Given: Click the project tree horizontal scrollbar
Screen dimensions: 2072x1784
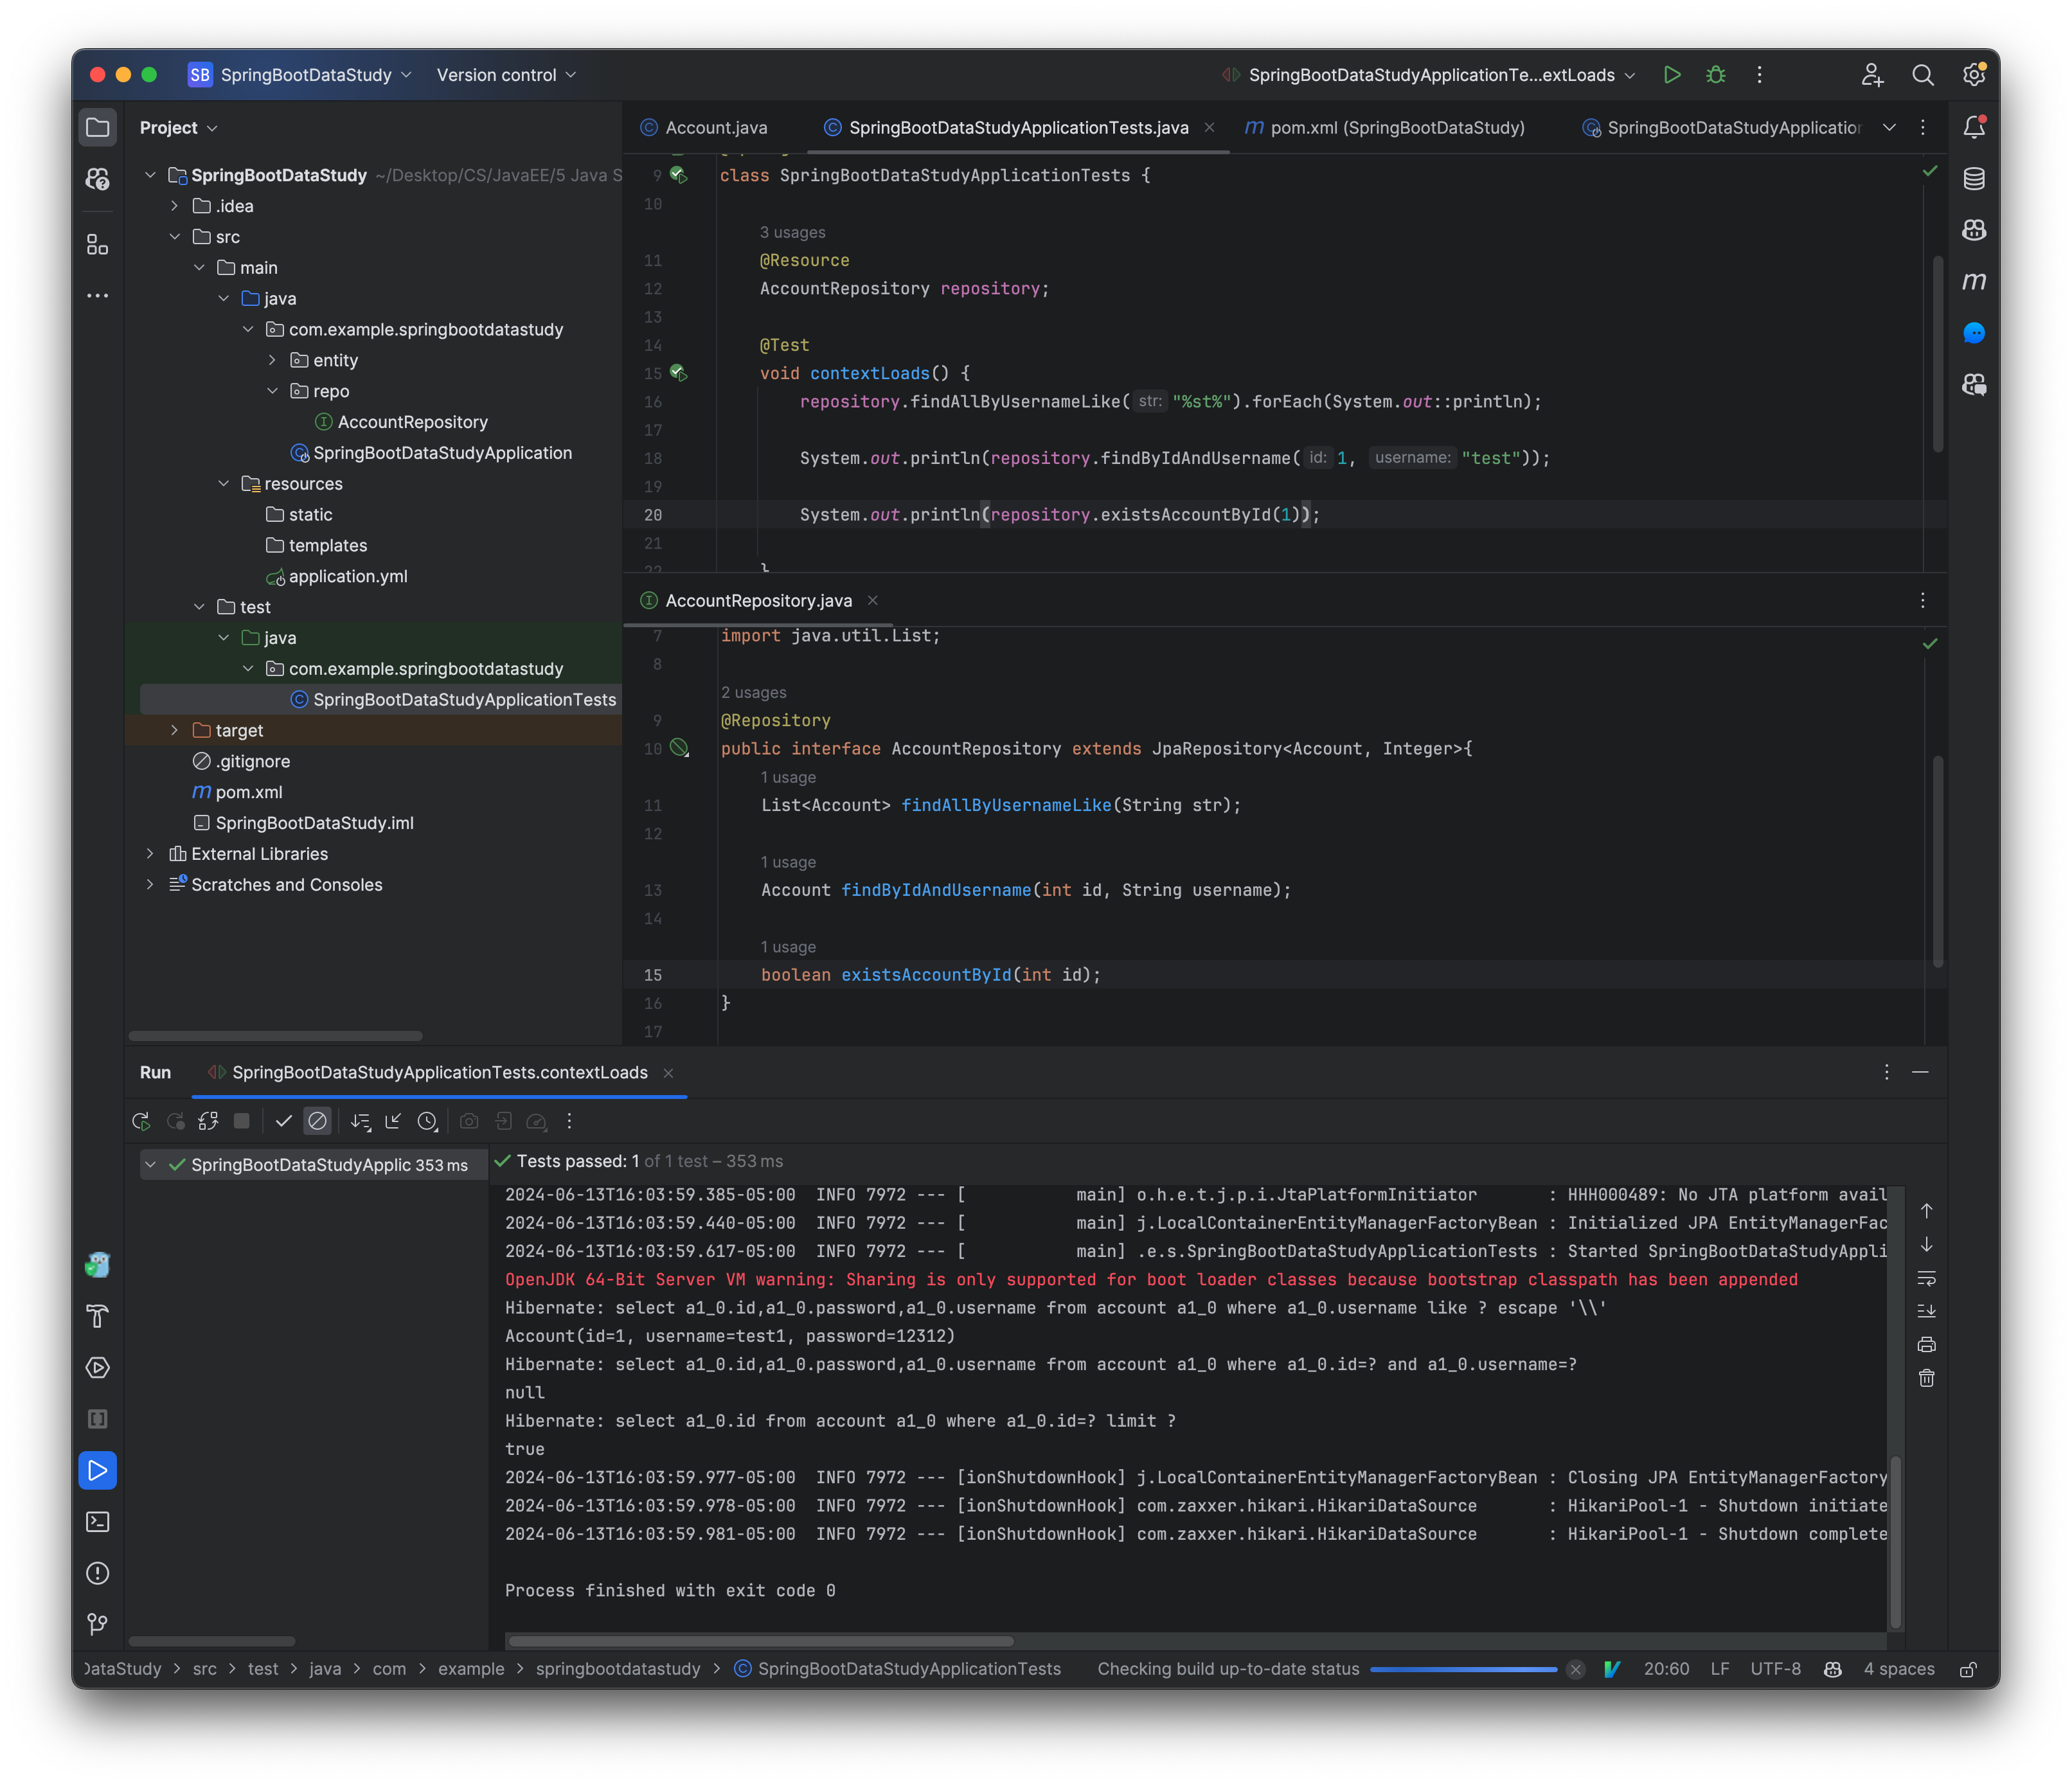Looking at the screenshot, I should pos(275,1035).
